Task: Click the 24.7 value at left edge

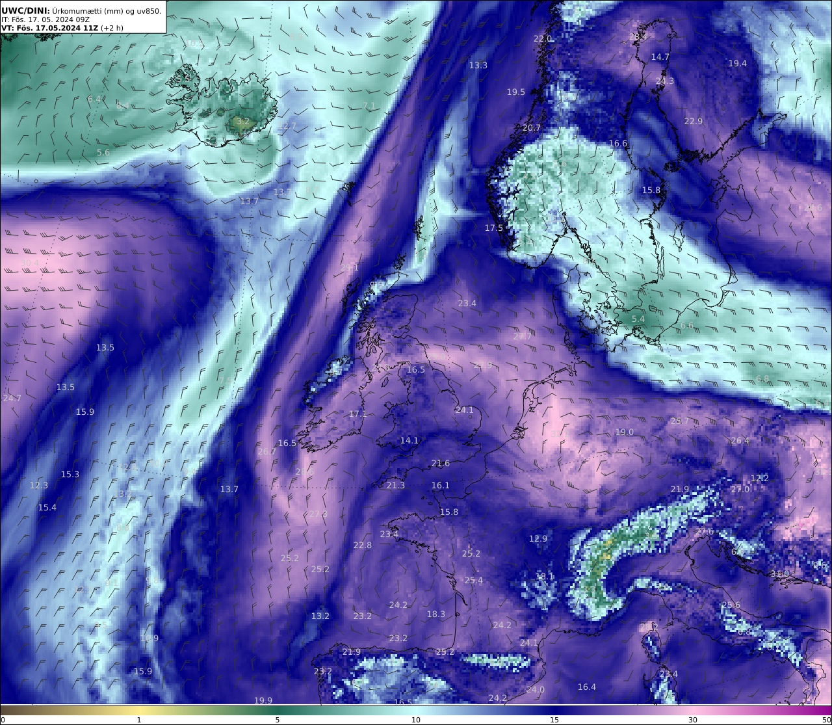Action: pyautogui.click(x=12, y=399)
